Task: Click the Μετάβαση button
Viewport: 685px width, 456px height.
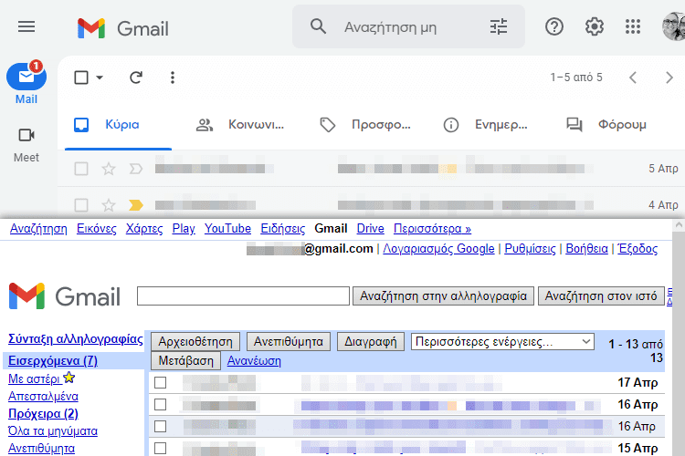Action: [x=185, y=361]
